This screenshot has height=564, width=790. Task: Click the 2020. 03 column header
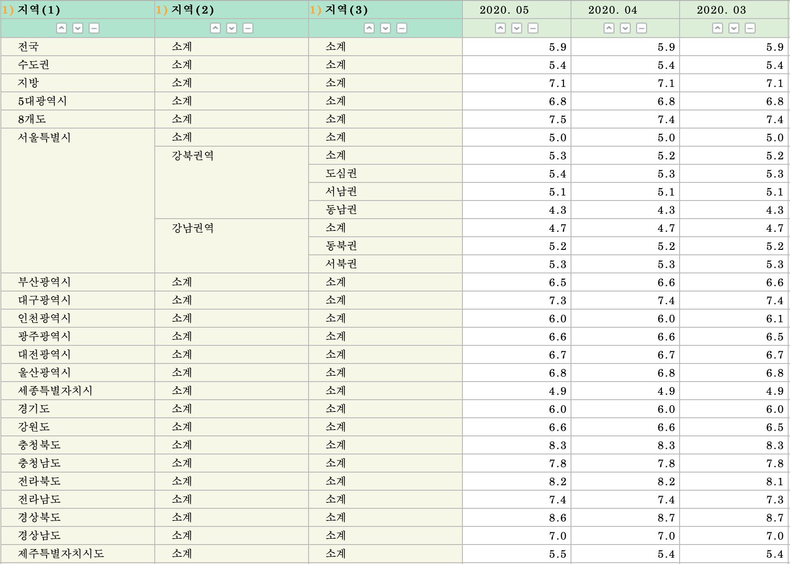point(734,10)
